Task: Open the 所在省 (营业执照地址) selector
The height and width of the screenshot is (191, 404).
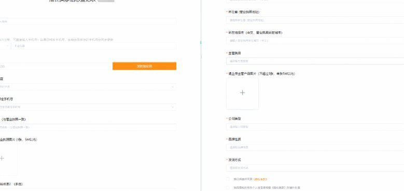Action: tap(315, 20)
